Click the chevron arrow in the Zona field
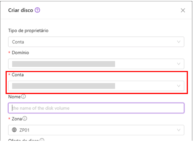 [x=179, y=130]
